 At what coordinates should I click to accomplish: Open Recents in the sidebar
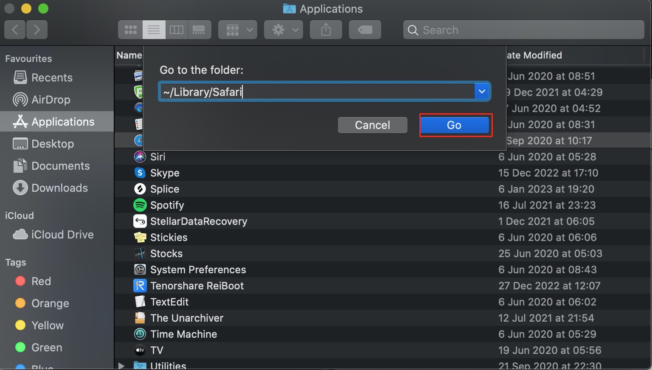[x=57, y=78]
